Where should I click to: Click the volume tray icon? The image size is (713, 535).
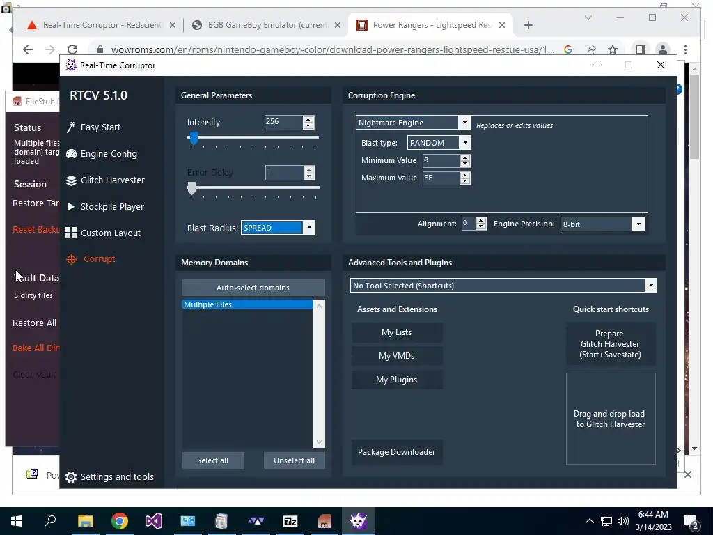[x=623, y=521]
